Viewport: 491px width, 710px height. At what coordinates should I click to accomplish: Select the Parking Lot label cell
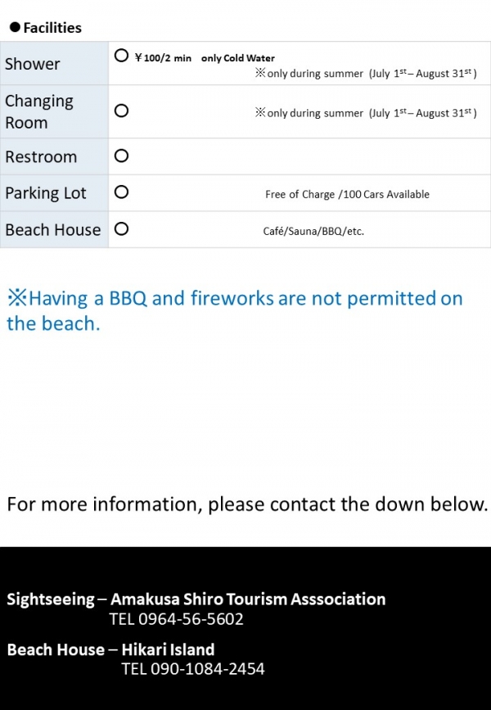click(54, 193)
